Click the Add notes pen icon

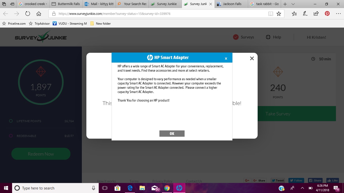305,14
